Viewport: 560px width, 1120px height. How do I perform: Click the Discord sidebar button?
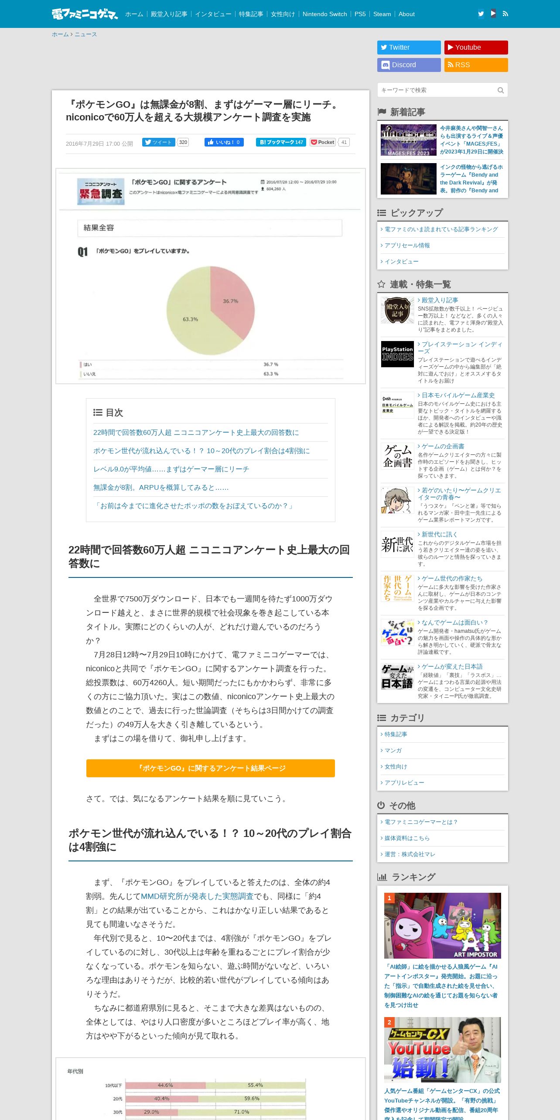coord(409,65)
